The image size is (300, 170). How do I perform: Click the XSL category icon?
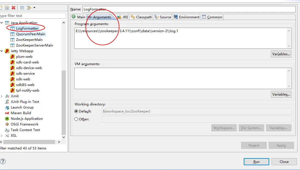(x=7, y=136)
